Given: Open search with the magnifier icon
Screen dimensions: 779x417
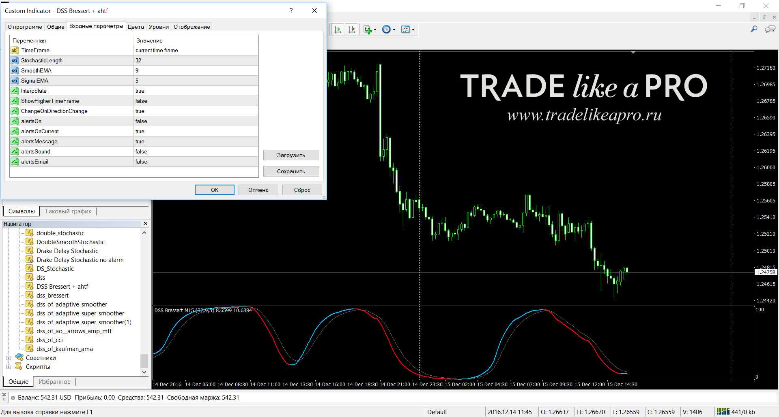Looking at the screenshot, I should click(x=754, y=29).
